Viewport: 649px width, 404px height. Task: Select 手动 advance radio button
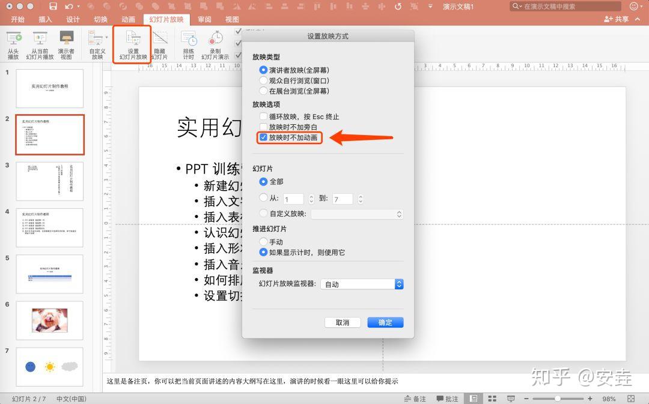click(x=263, y=241)
